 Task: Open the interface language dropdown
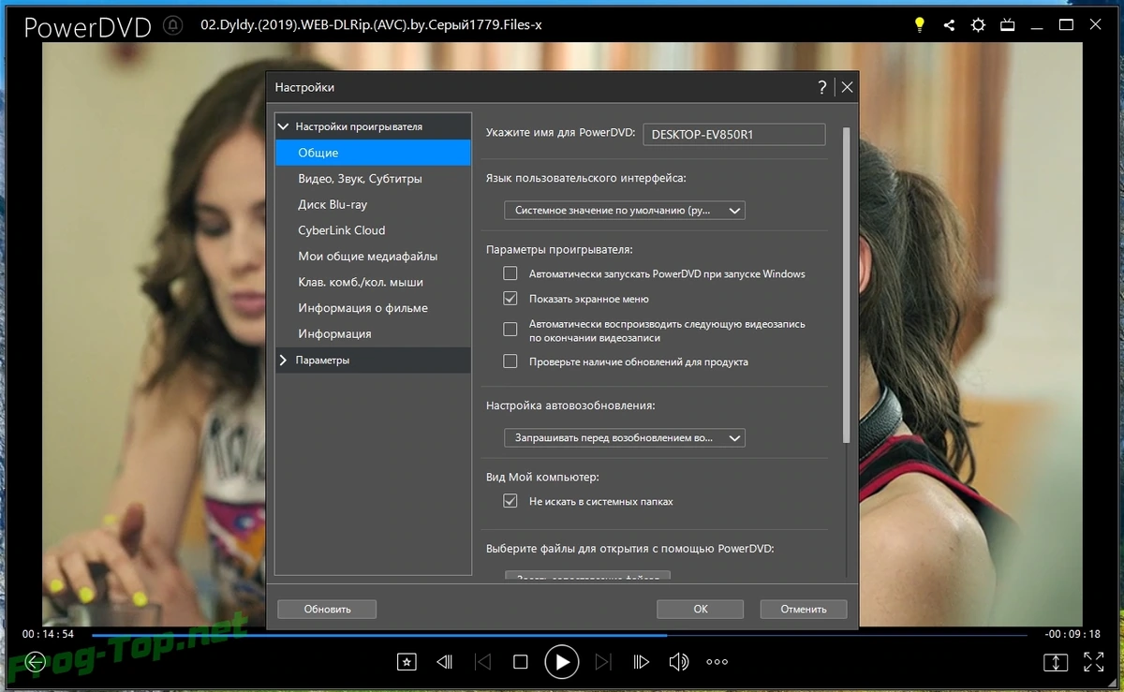pos(625,211)
